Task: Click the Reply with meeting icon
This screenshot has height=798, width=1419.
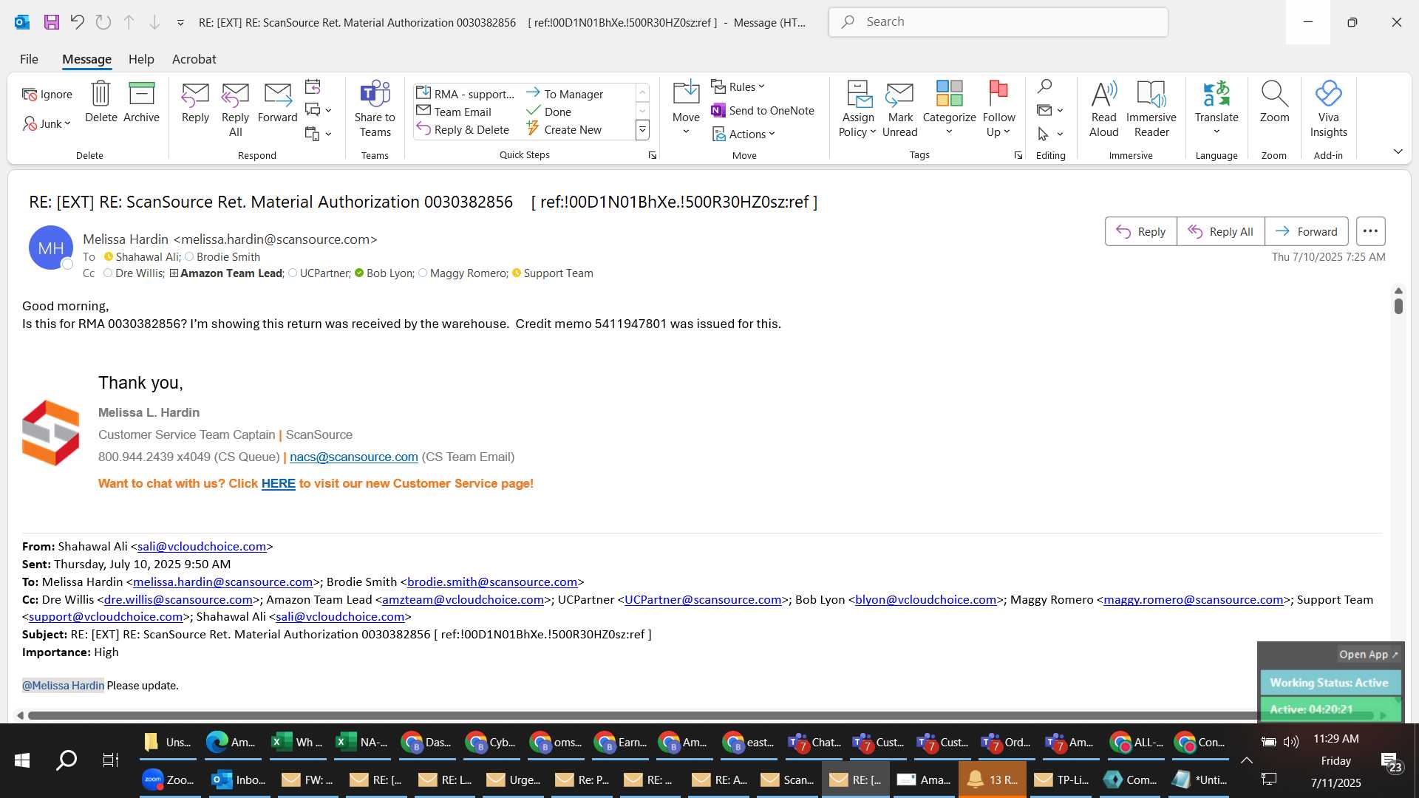Action: 313,87
